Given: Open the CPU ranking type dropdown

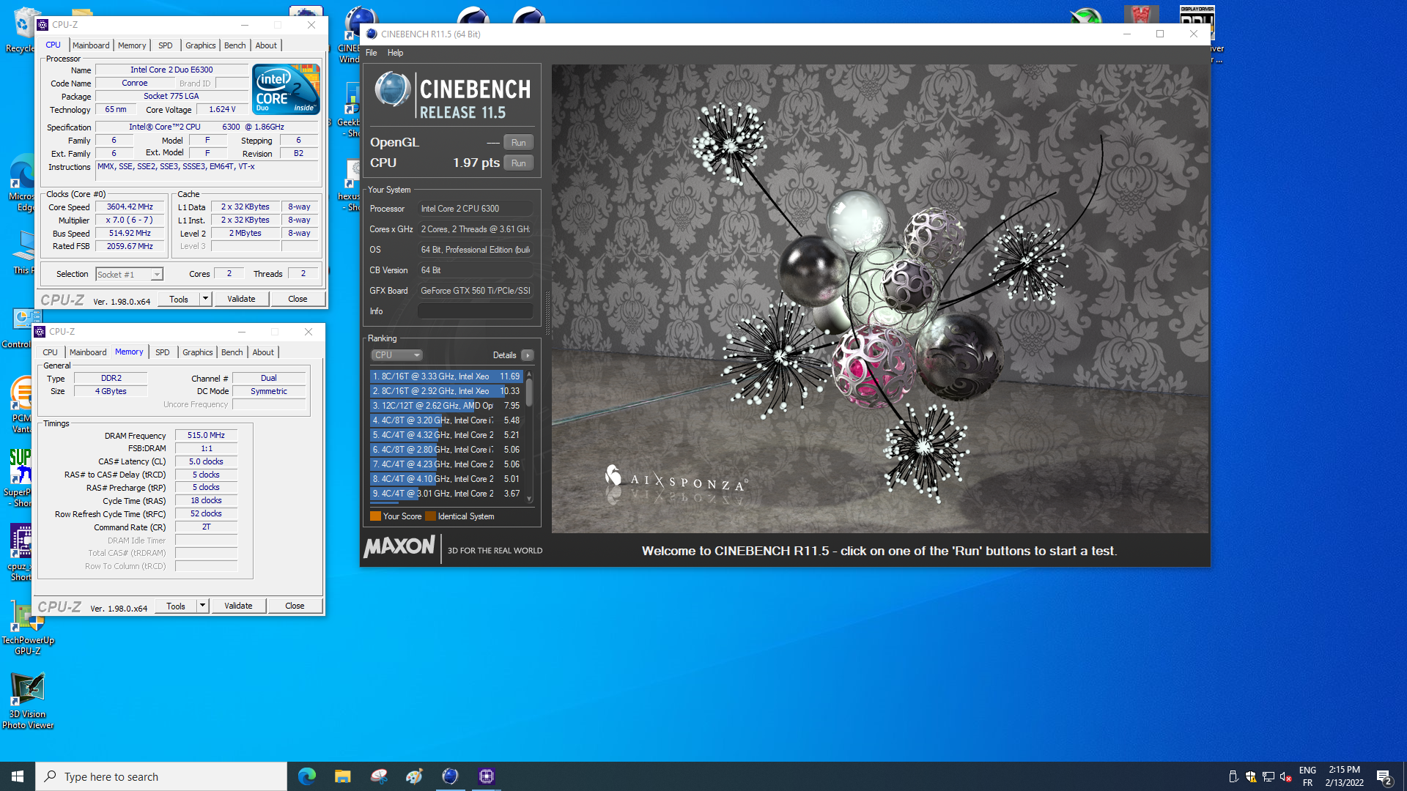Looking at the screenshot, I should coord(396,355).
